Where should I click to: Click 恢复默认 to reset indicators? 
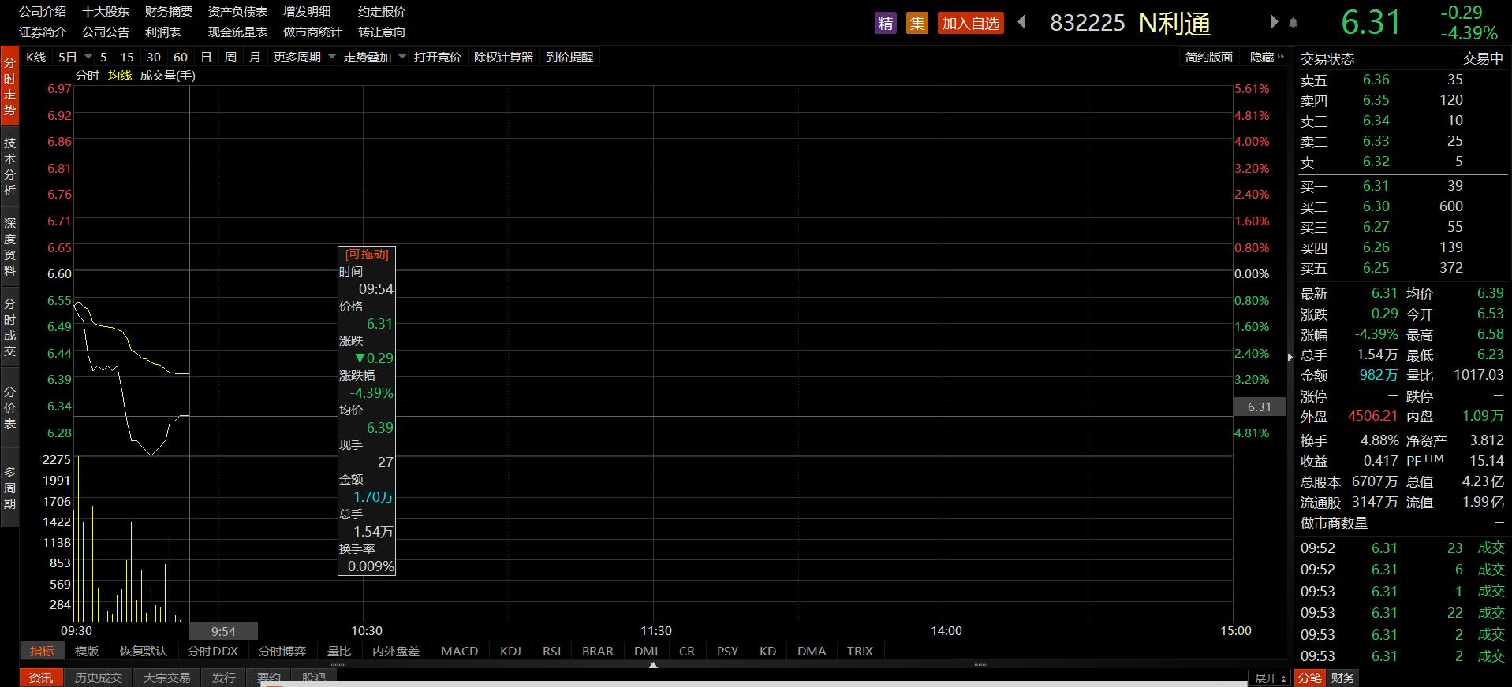(144, 651)
